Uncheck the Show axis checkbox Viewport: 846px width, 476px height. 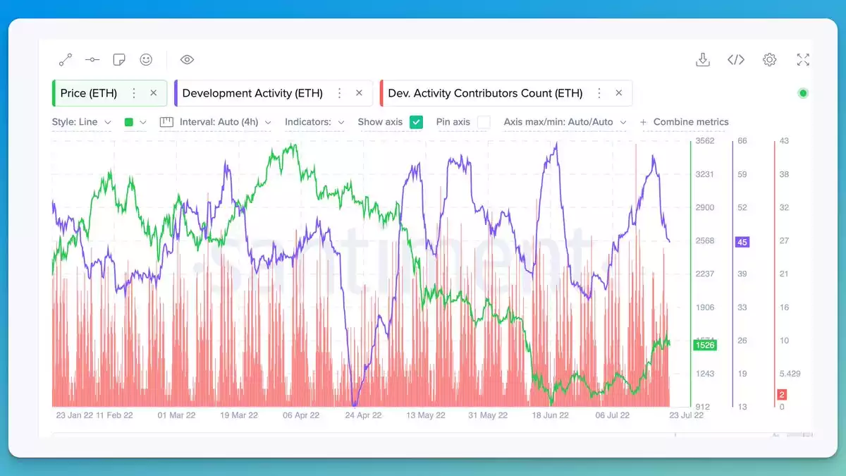[416, 122]
